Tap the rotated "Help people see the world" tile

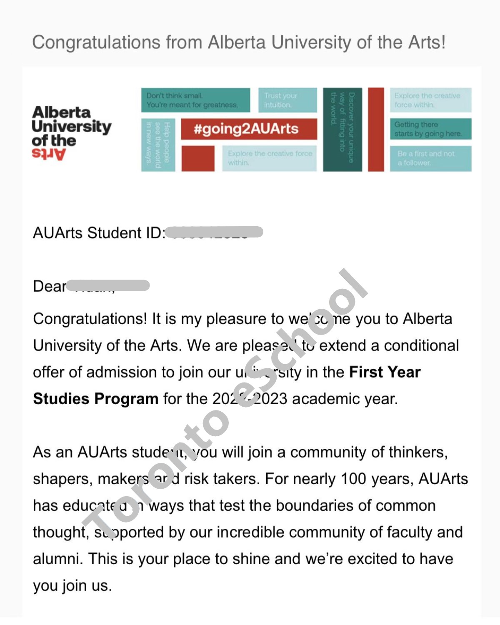point(158,145)
